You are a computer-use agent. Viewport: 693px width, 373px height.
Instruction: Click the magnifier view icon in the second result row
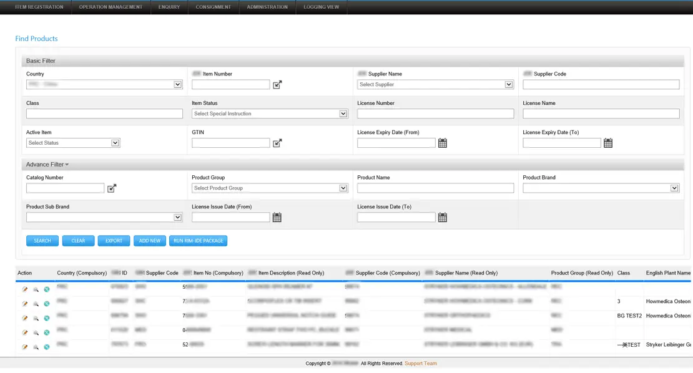(36, 304)
